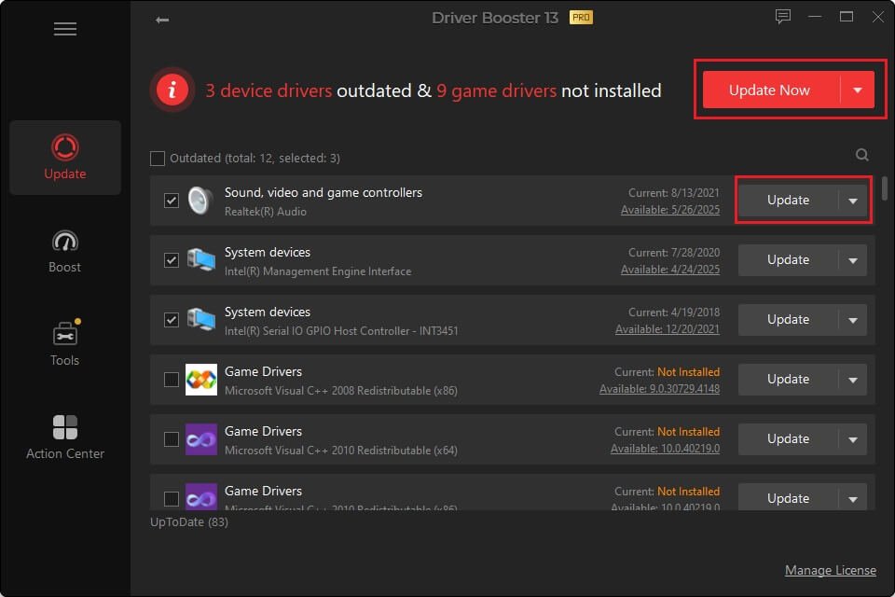This screenshot has height=597, width=895.
Task: Open the Action Center section
Action: [x=65, y=437]
